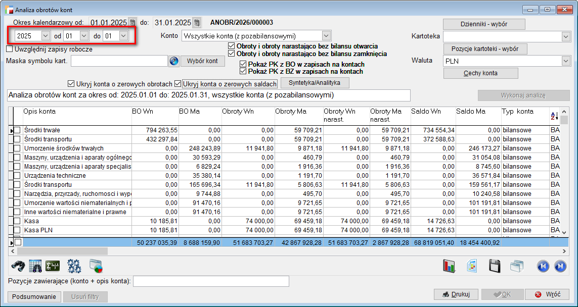Viewport: 578px width, 307px height.
Task: Click in the Pozycje zawierające filter field
Action: [x=210, y=281]
